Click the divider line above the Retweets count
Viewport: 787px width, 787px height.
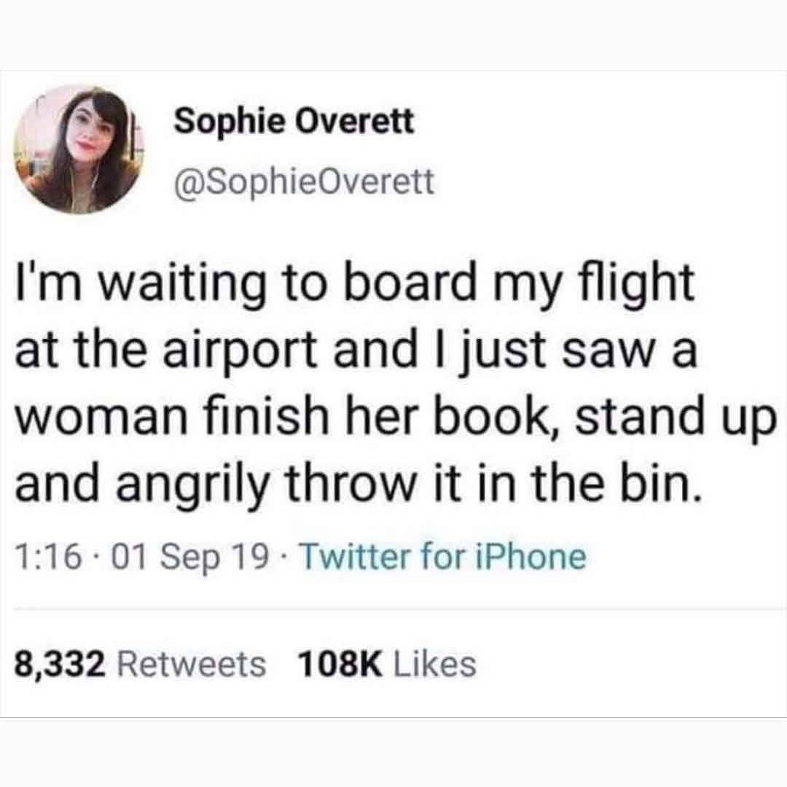(401, 609)
